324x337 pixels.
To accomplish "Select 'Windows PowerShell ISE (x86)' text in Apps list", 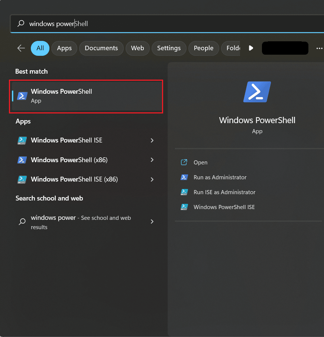I will click(x=74, y=179).
